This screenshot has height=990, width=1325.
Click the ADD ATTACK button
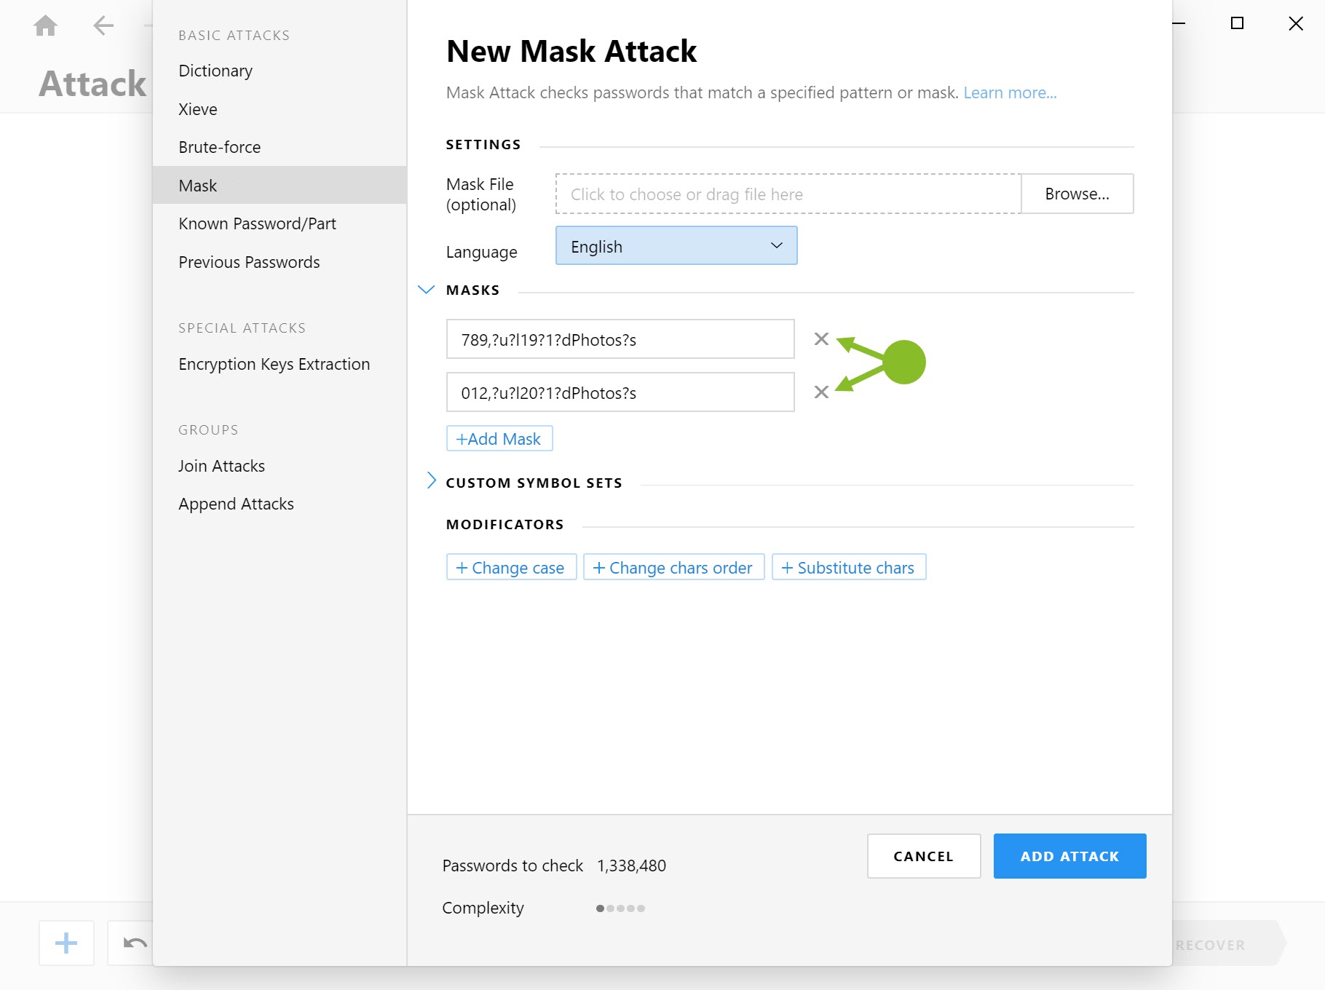[1069, 856]
